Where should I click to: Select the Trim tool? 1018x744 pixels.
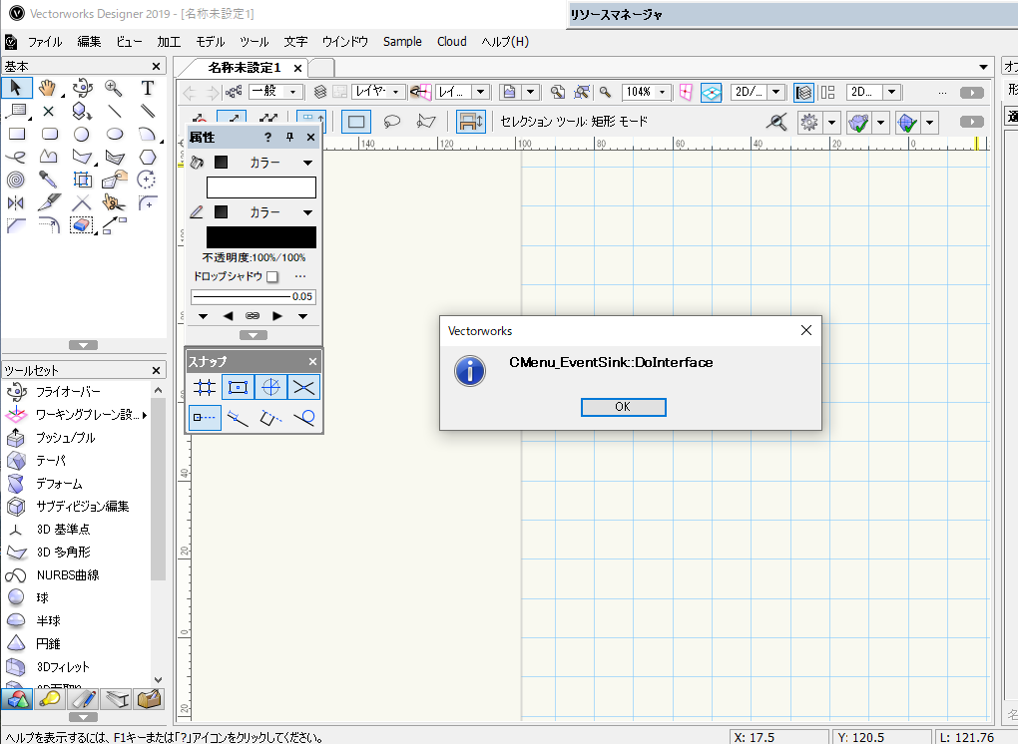(81, 203)
